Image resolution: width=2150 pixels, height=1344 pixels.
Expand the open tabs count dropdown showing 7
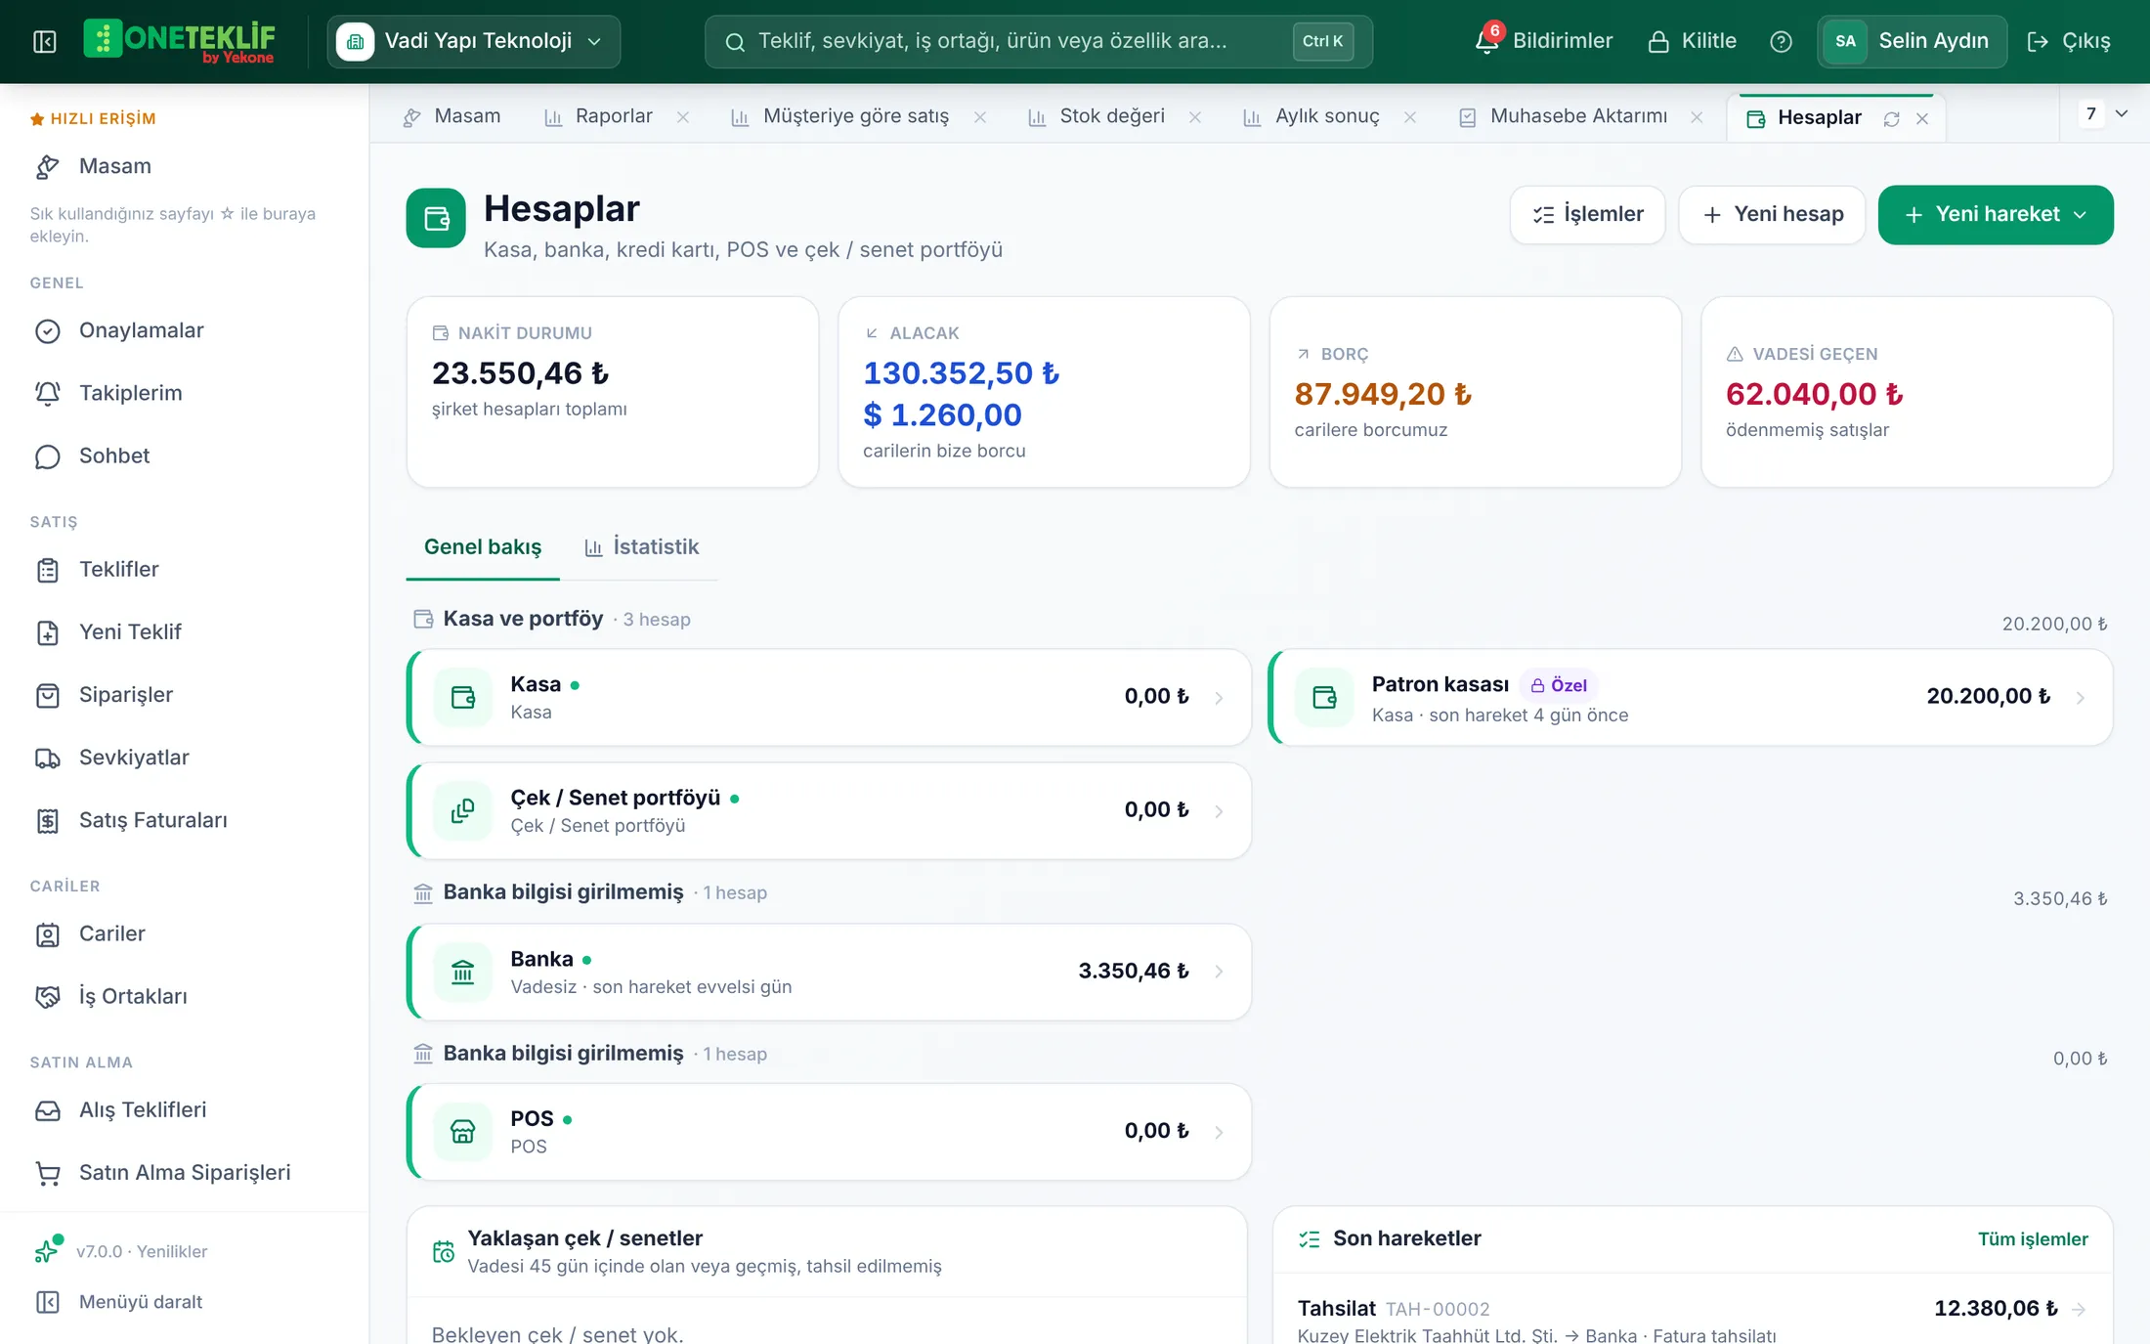pos(2105,114)
